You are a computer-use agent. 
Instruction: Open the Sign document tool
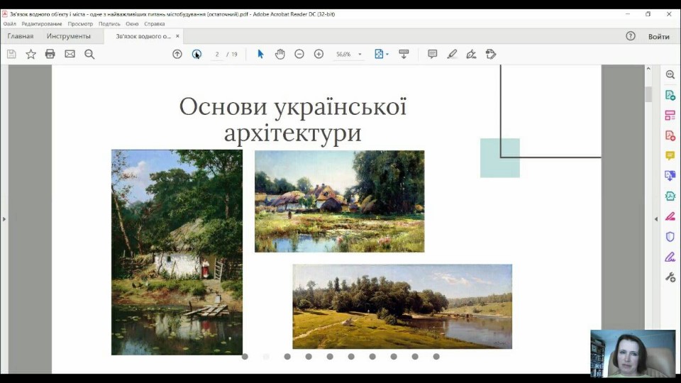pyautogui.click(x=471, y=54)
